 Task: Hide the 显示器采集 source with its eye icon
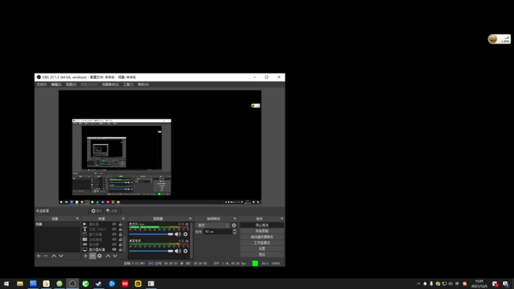tap(114, 249)
